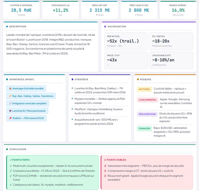Click the VALORISATION section heading

[x=117, y=26]
